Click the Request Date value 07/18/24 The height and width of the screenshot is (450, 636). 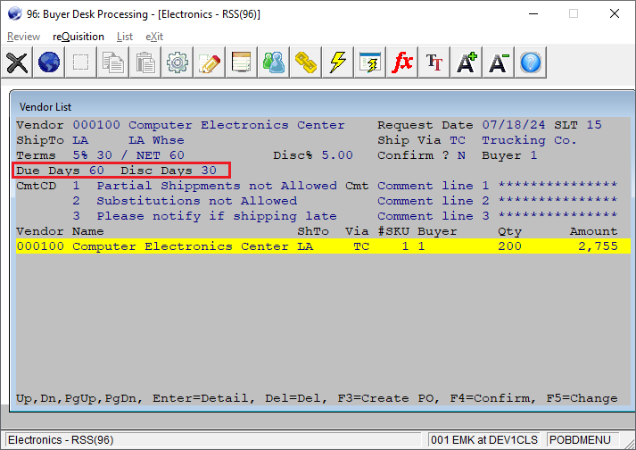[x=514, y=125]
